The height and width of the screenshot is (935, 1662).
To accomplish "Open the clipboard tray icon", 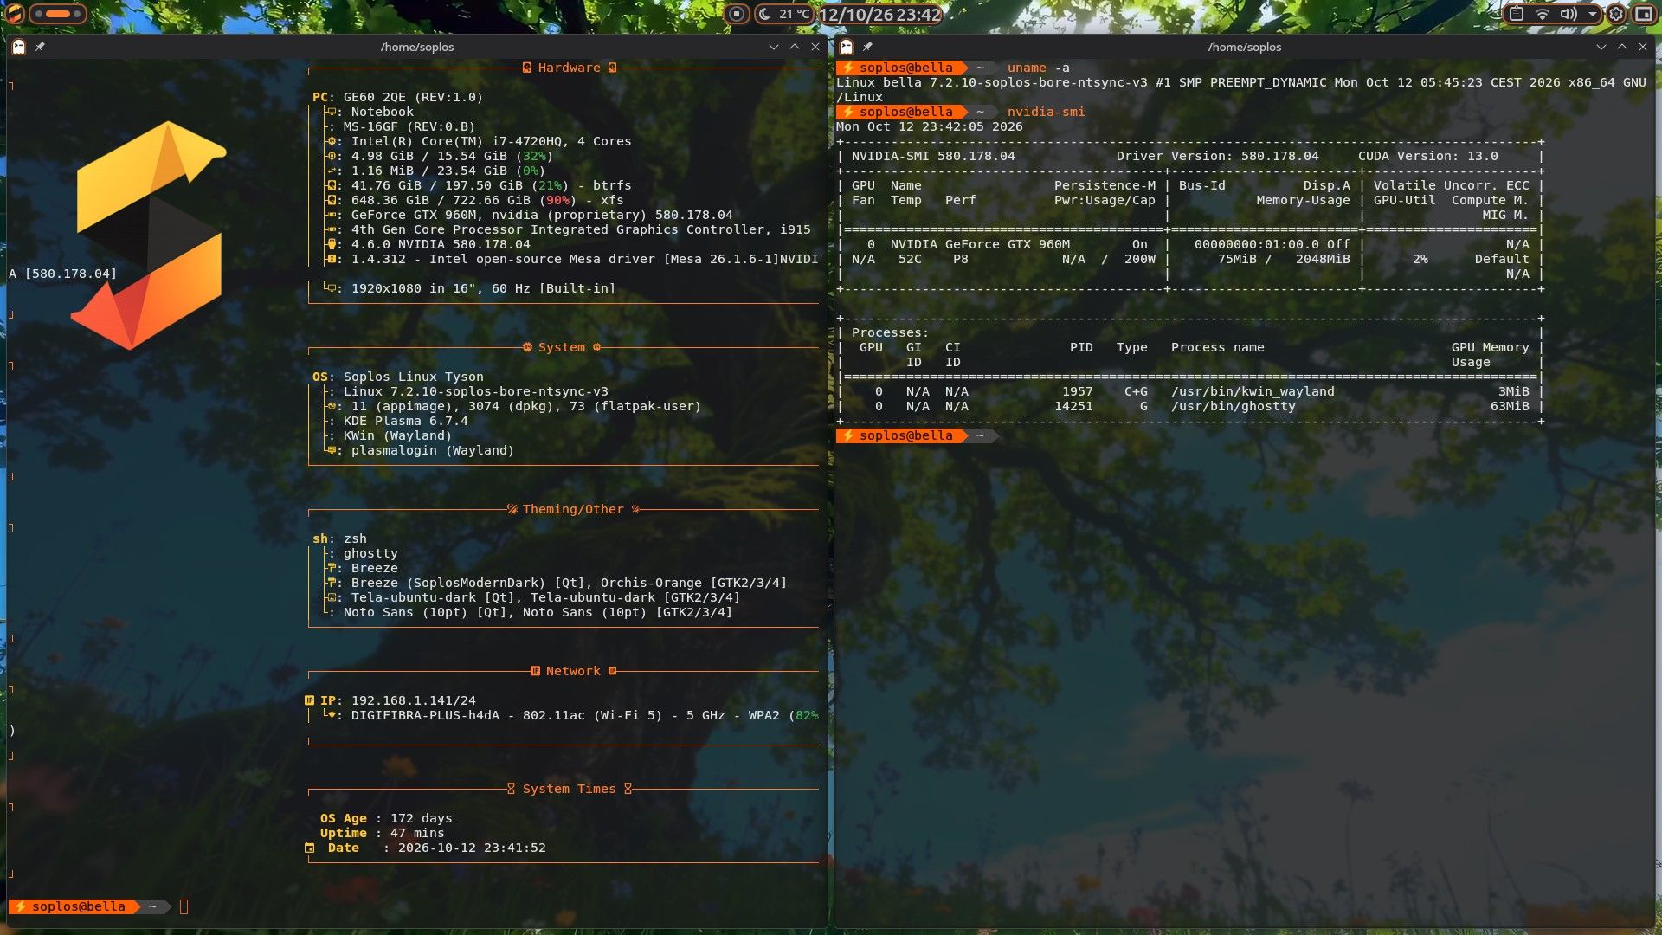I will click(x=1516, y=14).
